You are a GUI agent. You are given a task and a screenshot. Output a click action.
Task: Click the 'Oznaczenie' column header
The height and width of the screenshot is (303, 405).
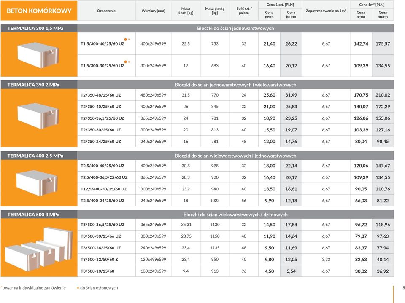pyautogui.click(x=106, y=11)
